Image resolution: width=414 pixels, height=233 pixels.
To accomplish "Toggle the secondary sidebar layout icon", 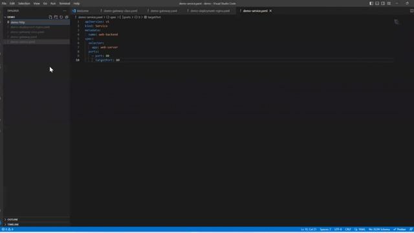I will coord(383,3).
